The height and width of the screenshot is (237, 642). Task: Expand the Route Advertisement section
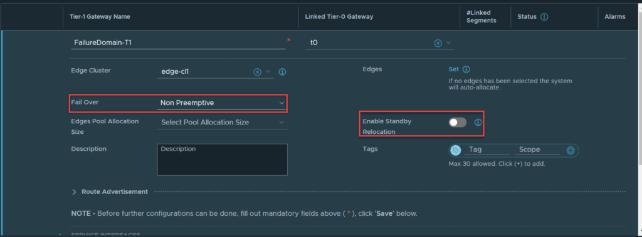(74, 191)
